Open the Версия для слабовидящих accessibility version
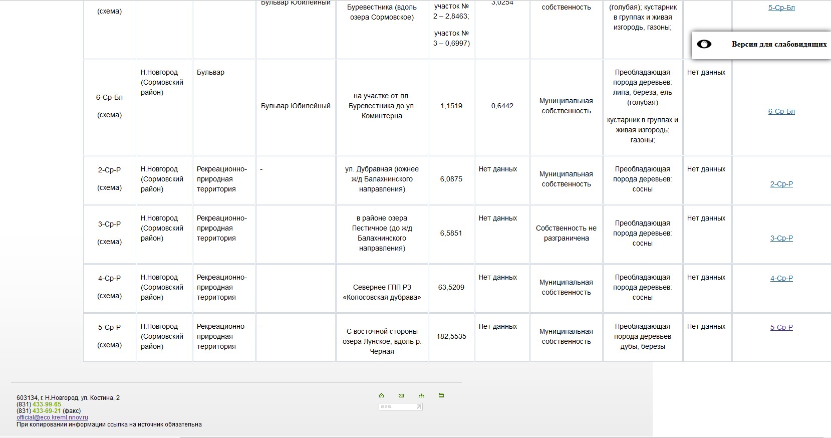Image resolution: width=831 pixels, height=438 pixels. 779,44
